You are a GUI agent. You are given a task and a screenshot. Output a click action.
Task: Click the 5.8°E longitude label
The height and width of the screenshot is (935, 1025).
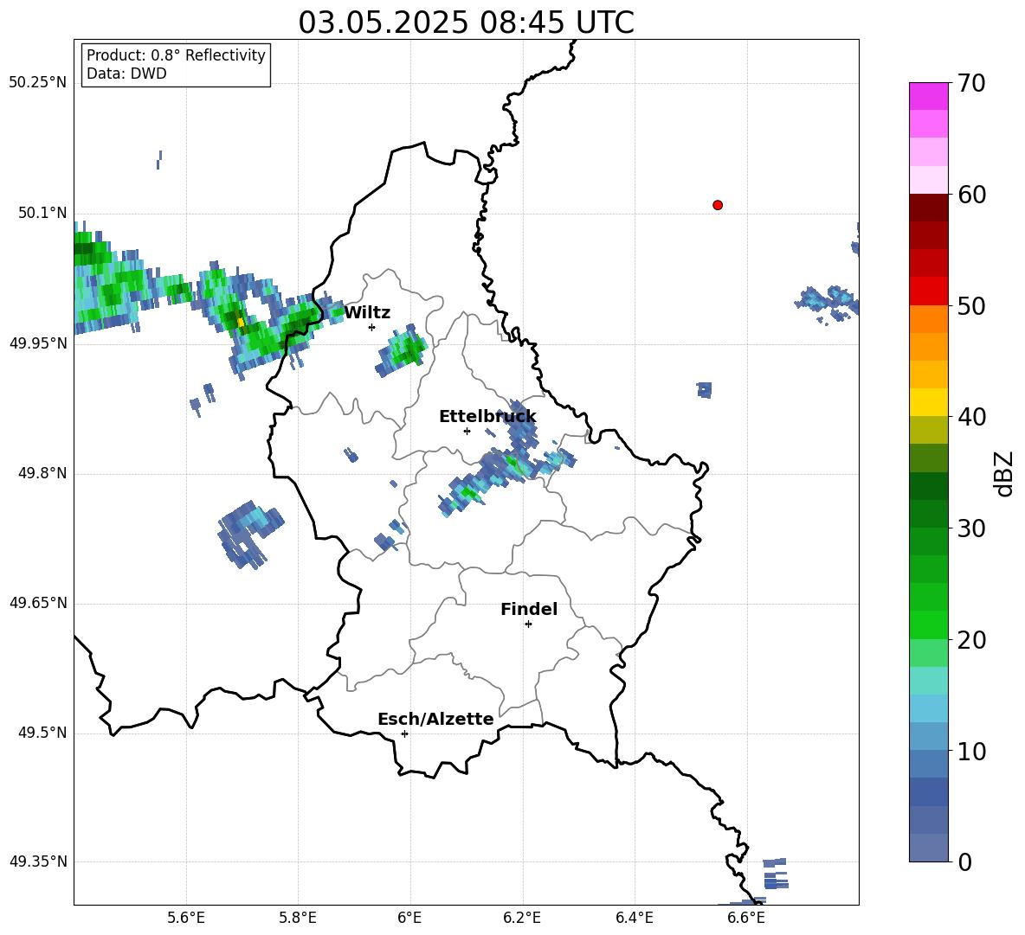[298, 918]
